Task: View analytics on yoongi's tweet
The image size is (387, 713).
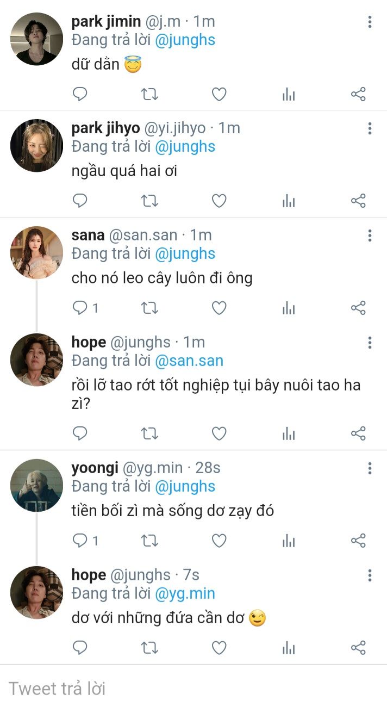Action: [x=289, y=541]
